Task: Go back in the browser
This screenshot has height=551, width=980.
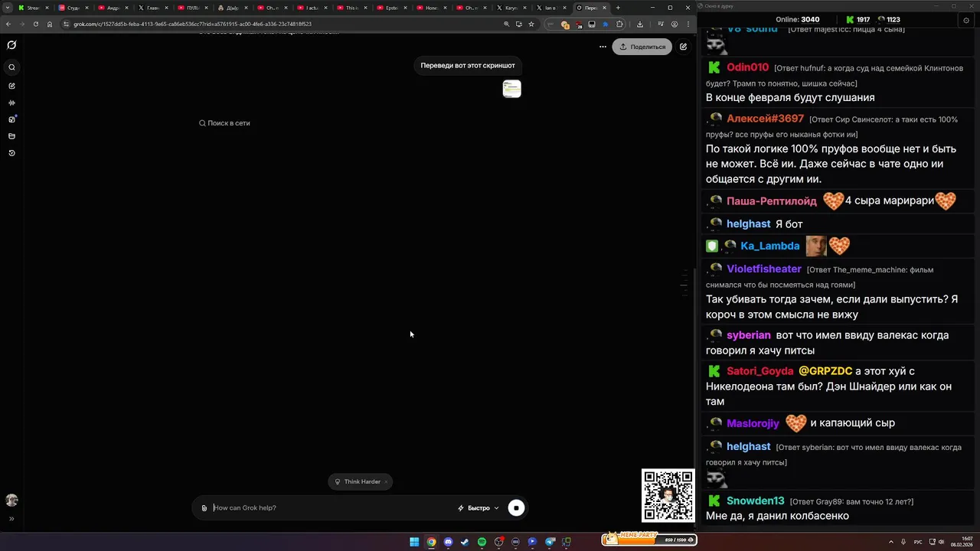Action: tap(8, 24)
